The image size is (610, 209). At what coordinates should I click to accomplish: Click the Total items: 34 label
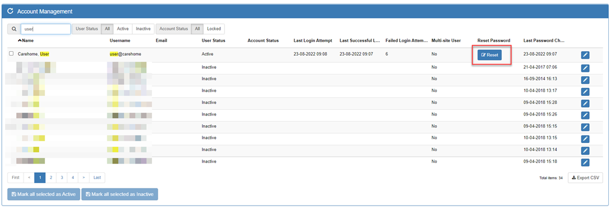click(x=551, y=178)
